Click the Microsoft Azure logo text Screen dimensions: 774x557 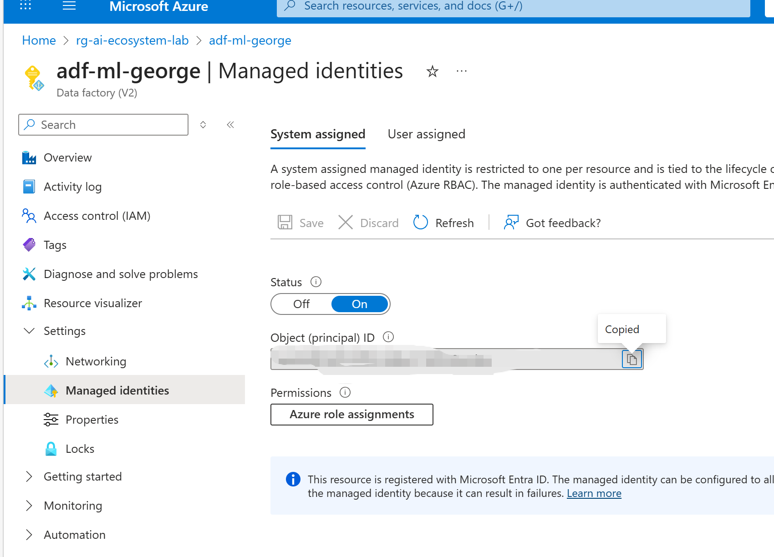158,6
